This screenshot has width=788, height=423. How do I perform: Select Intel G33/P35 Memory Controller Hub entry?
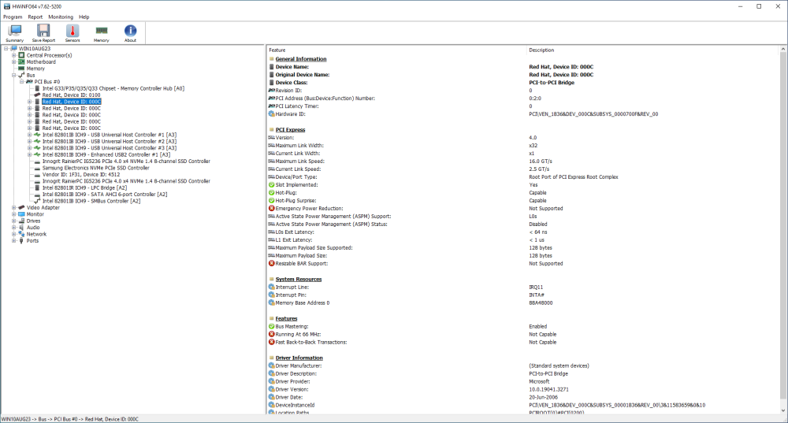[x=113, y=88]
